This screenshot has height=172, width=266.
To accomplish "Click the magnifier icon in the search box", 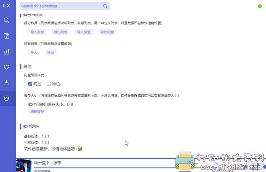I will click(105, 6).
